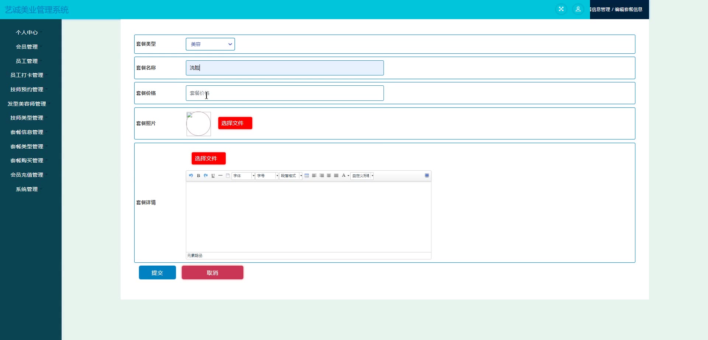Screen dimensions: 708x340
Task: Open 字号 font size dropdown
Action: tap(267, 176)
